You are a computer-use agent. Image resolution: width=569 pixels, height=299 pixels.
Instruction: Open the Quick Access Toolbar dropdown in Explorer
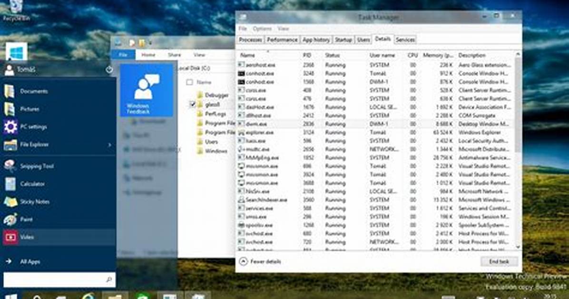point(150,43)
